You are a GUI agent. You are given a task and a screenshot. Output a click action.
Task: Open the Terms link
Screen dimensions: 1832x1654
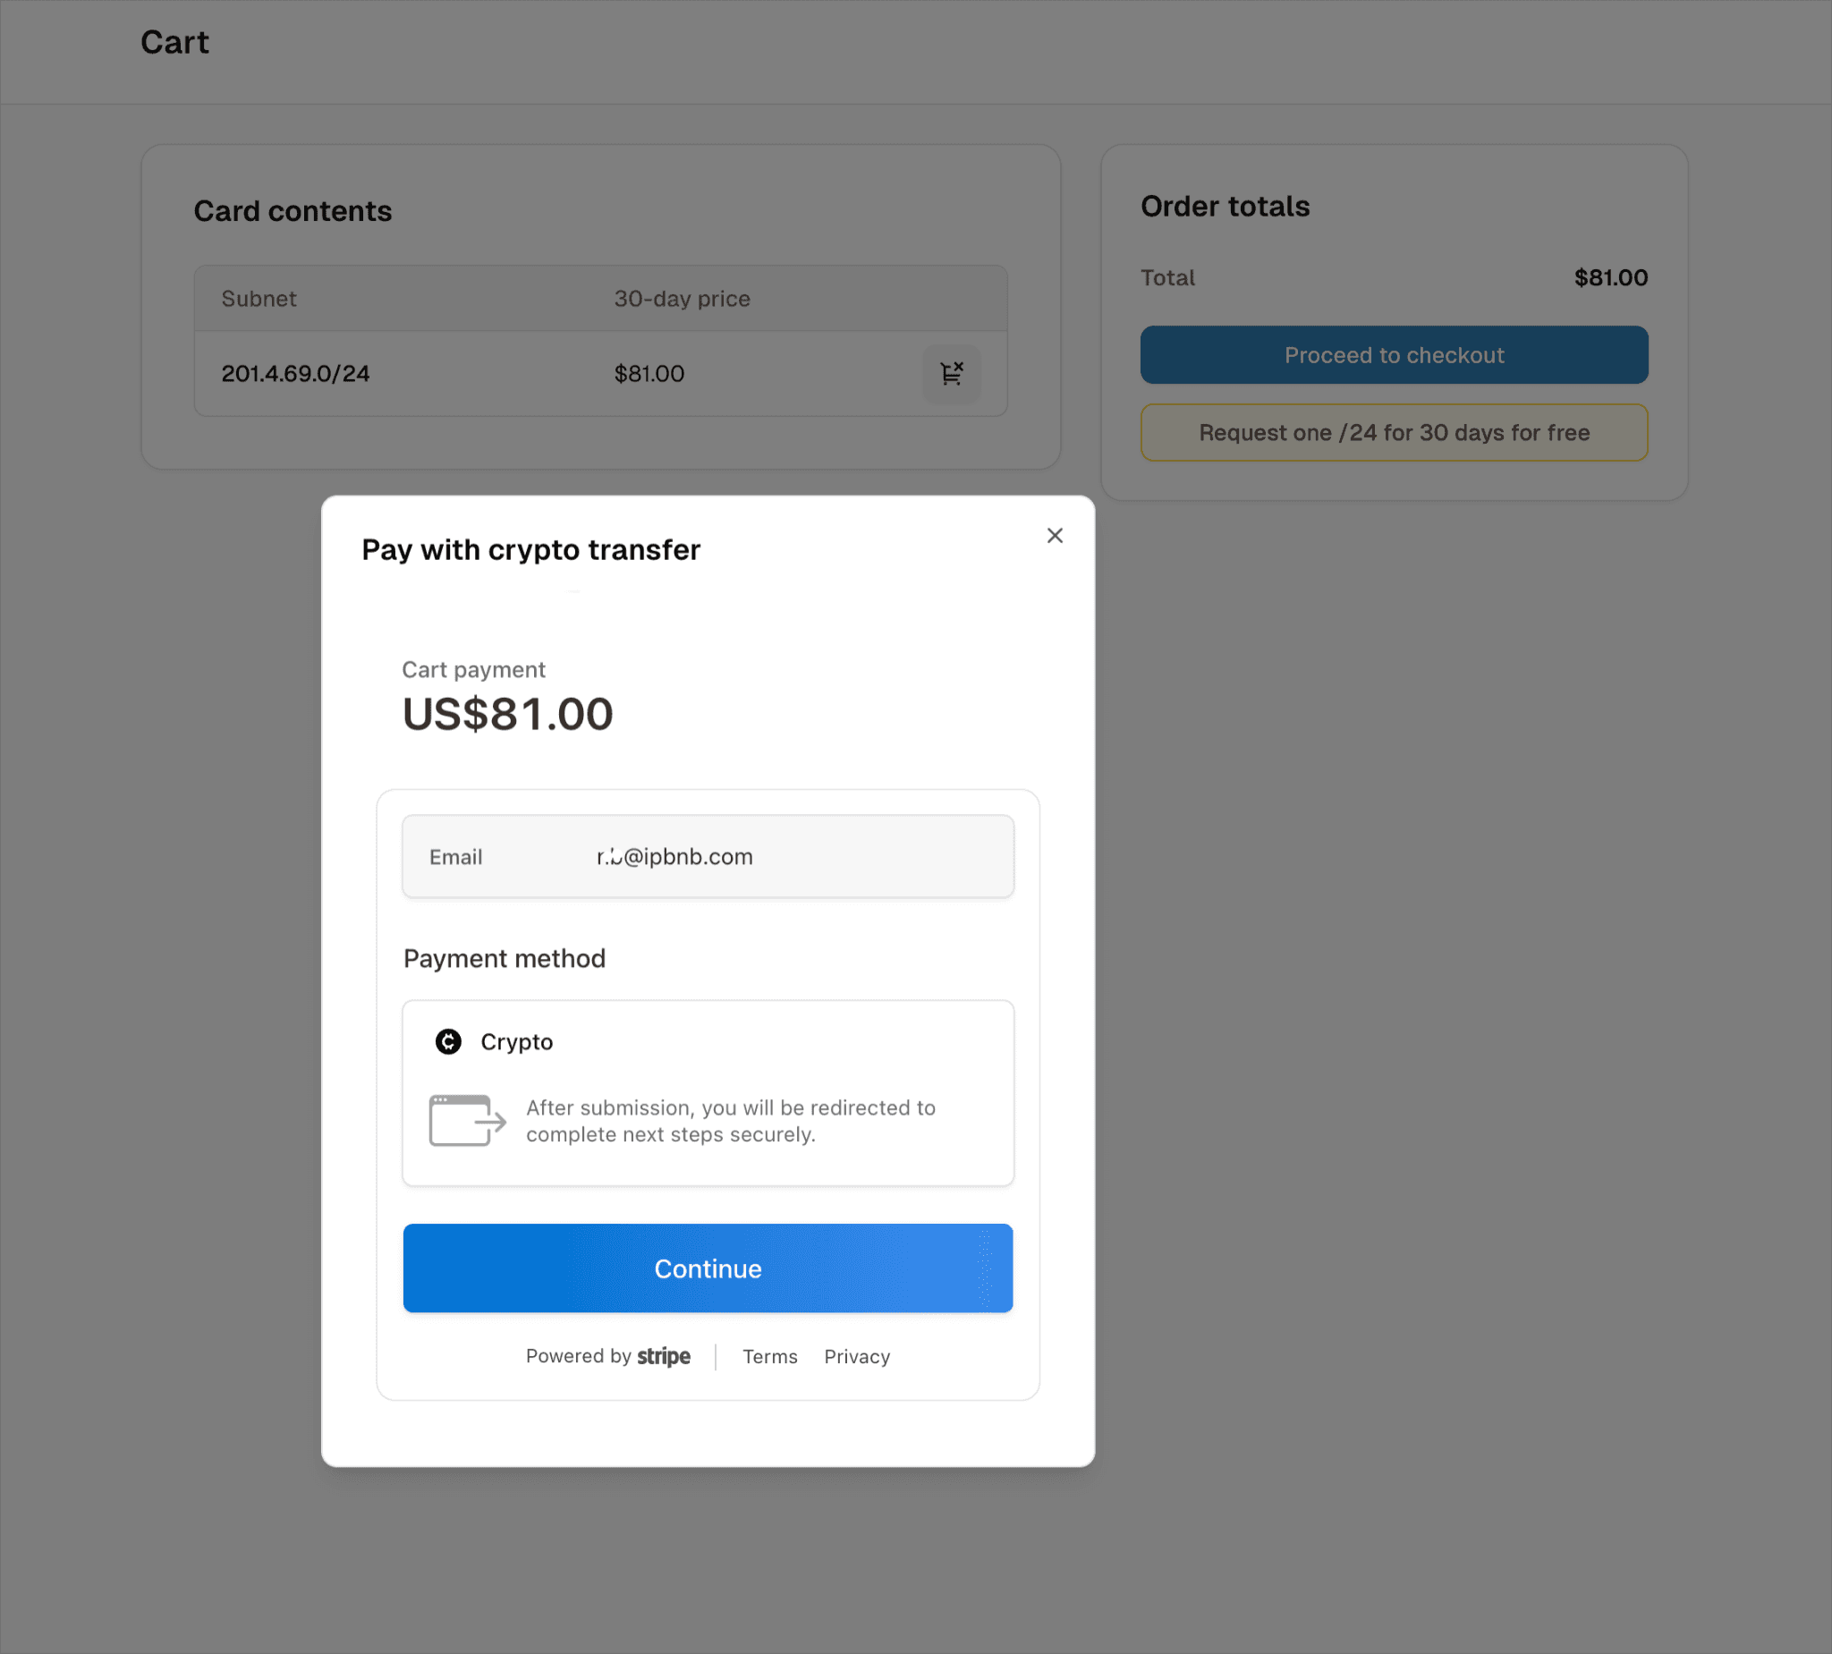pyautogui.click(x=769, y=1356)
